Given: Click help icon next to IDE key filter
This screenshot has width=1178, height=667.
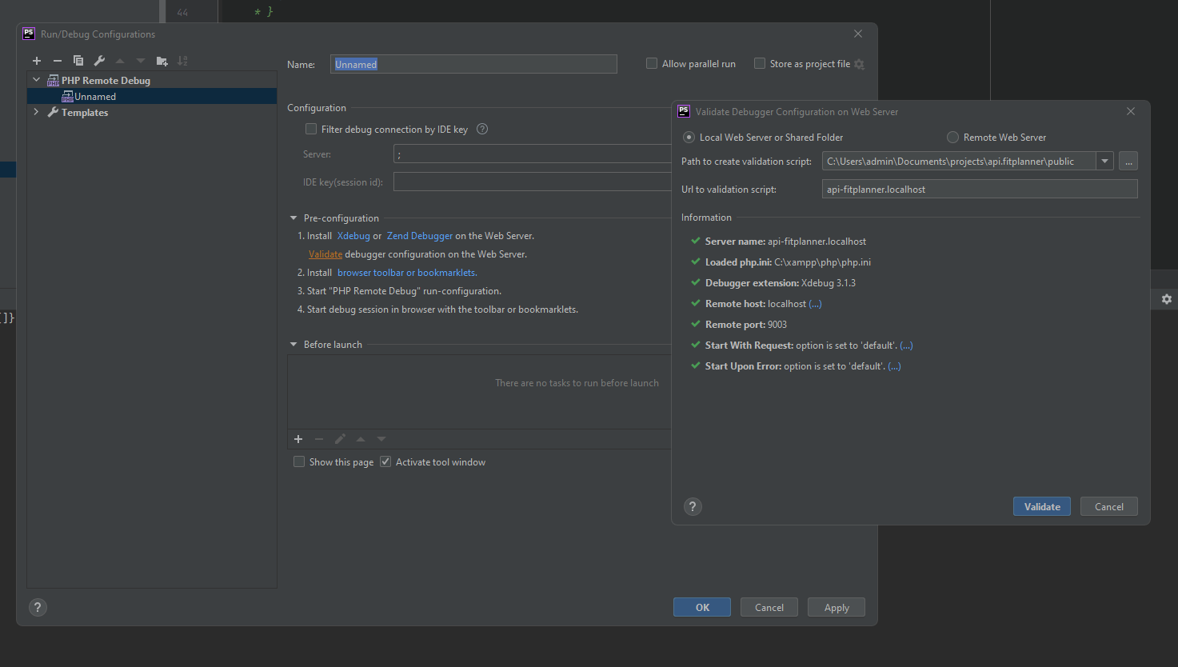Looking at the screenshot, I should coord(482,129).
